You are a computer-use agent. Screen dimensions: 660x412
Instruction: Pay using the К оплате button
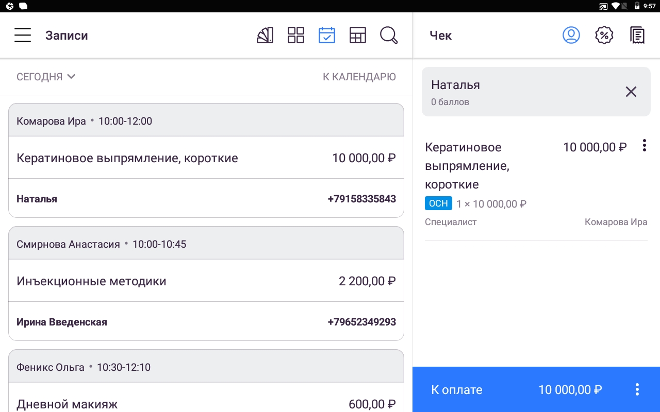[x=516, y=389]
